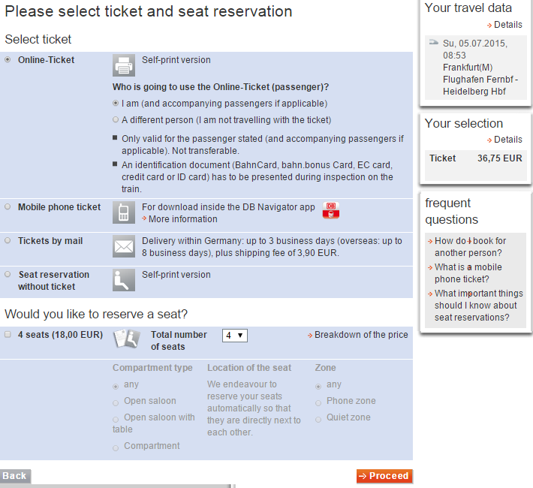Enable the 4 seats reservation checkbox
The height and width of the screenshot is (488, 533).
(x=8, y=334)
